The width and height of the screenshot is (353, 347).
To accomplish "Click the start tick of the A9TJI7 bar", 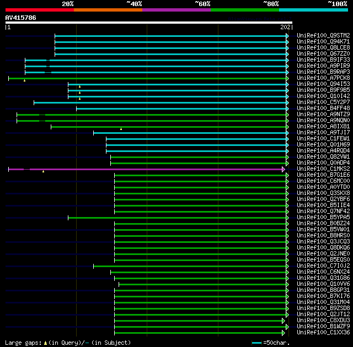I will coord(93,133).
